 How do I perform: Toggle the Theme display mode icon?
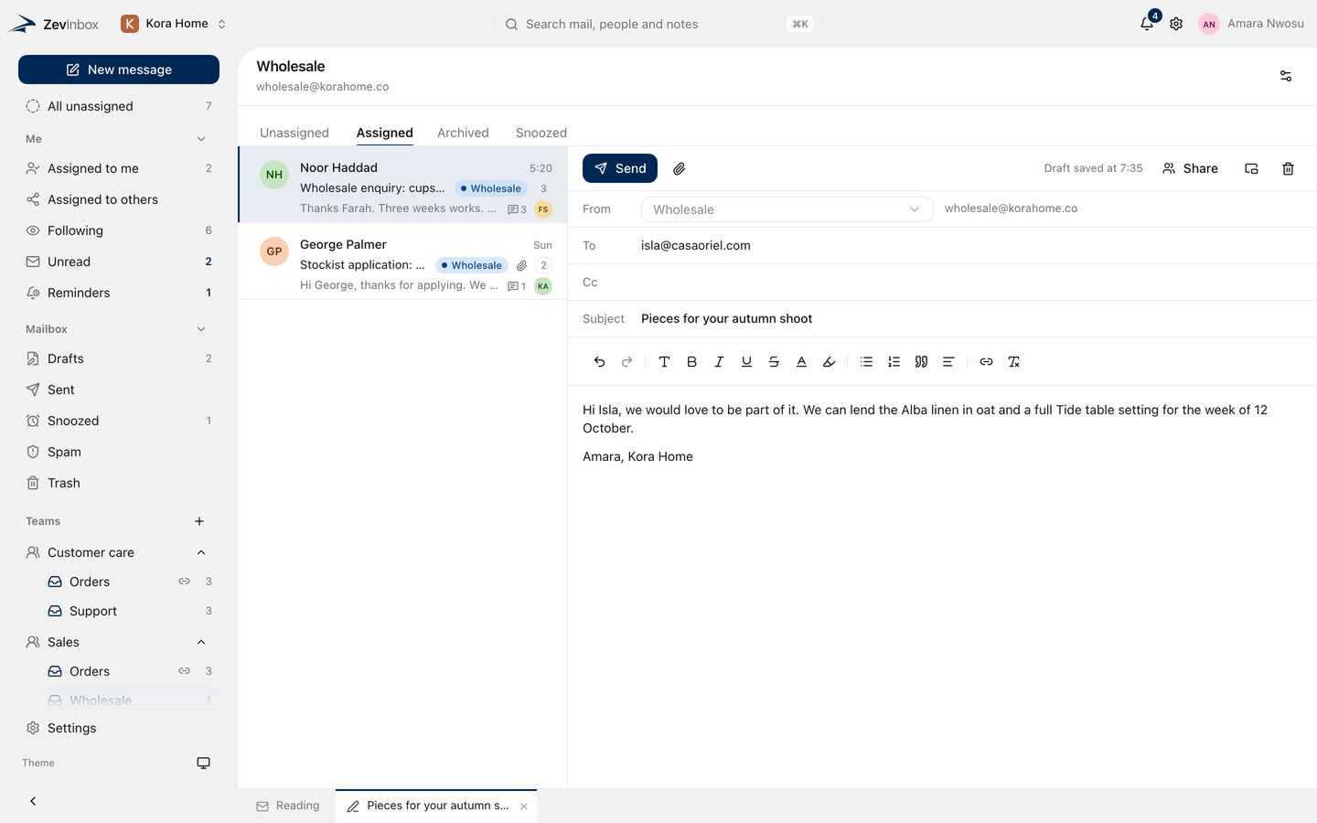[203, 763]
